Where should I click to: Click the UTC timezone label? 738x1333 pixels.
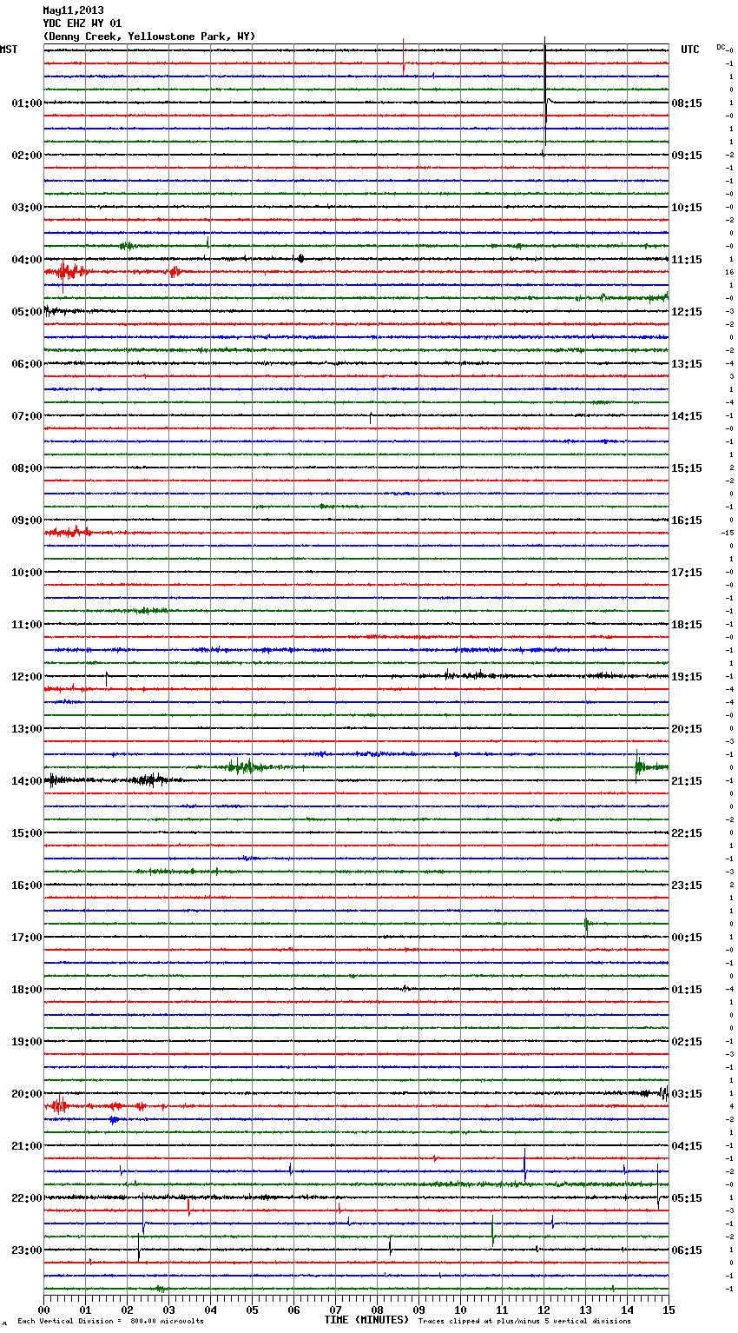click(689, 50)
